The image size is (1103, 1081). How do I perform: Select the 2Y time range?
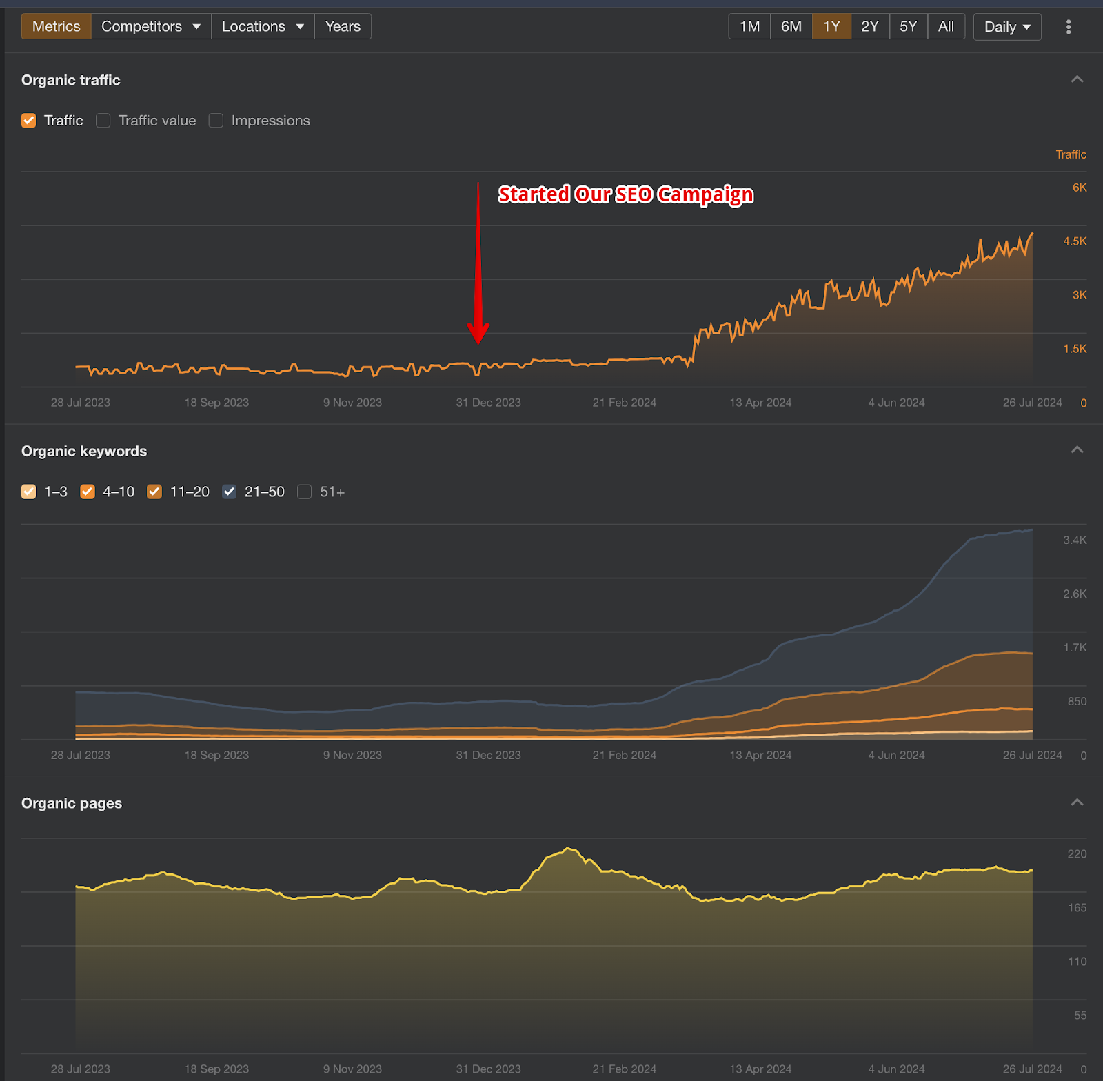870,26
